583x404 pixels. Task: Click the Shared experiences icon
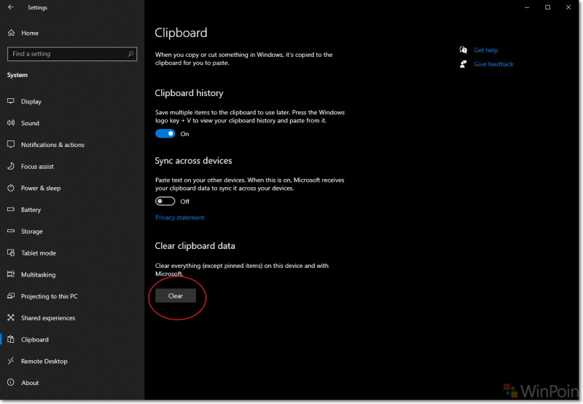(x=11, y=317)
